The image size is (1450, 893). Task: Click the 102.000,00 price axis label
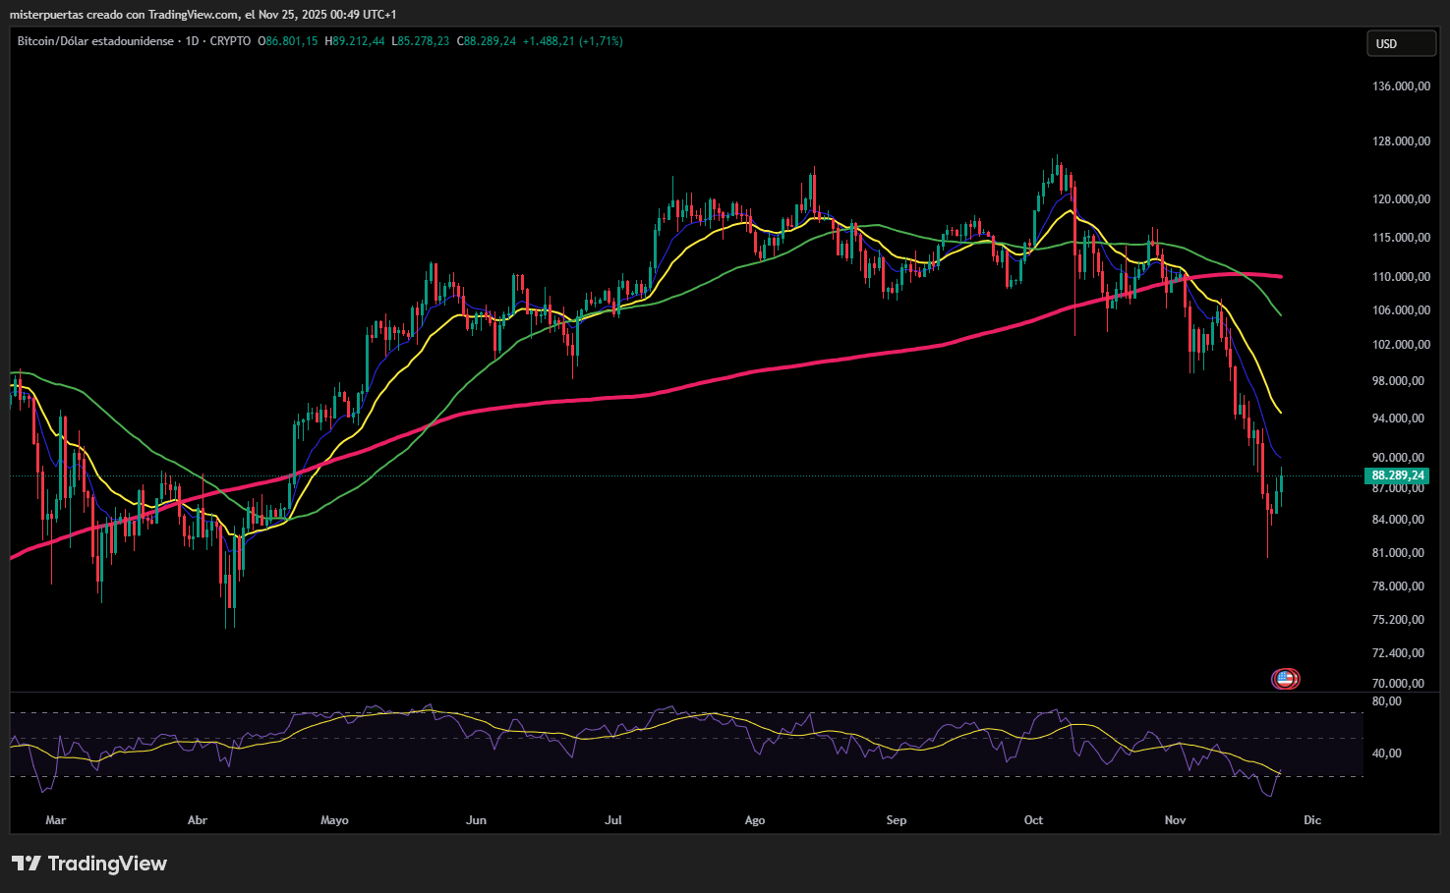(1401, 345)
